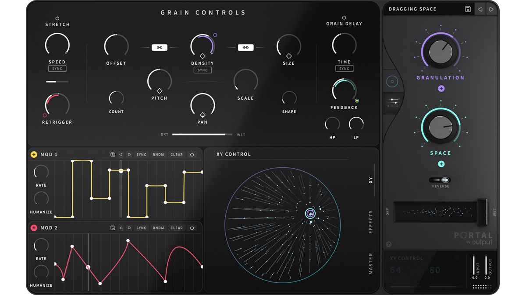Click the next preset arrow in Dragging Space
This screenshot has height=295, width=526.
click(x=492, y=9)
